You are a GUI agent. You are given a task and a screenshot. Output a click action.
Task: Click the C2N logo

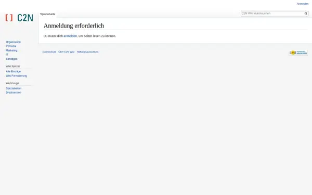(x=19, y=18)
